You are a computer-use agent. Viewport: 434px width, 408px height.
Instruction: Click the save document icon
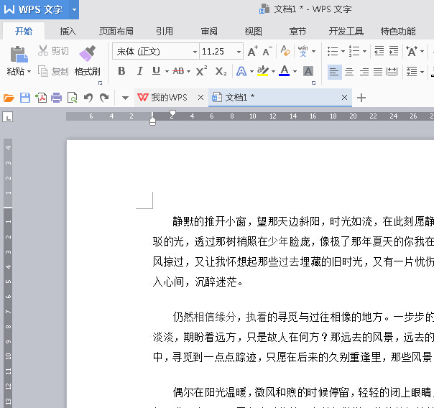click(x=25, y=98)
